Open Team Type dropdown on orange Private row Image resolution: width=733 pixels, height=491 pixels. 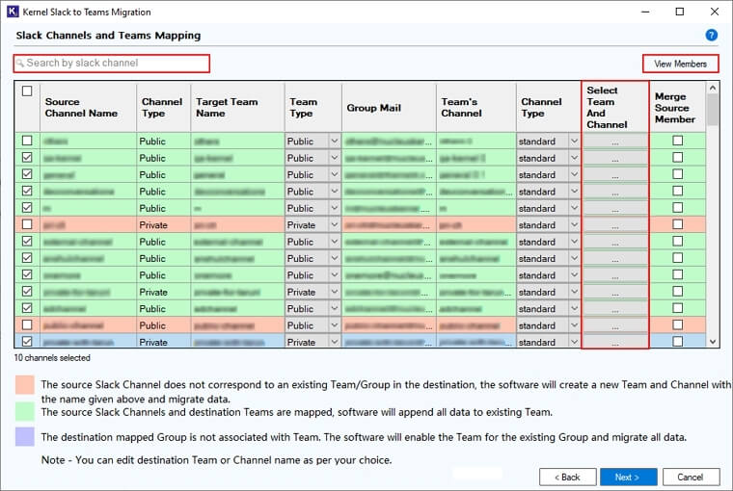point(335,225)
